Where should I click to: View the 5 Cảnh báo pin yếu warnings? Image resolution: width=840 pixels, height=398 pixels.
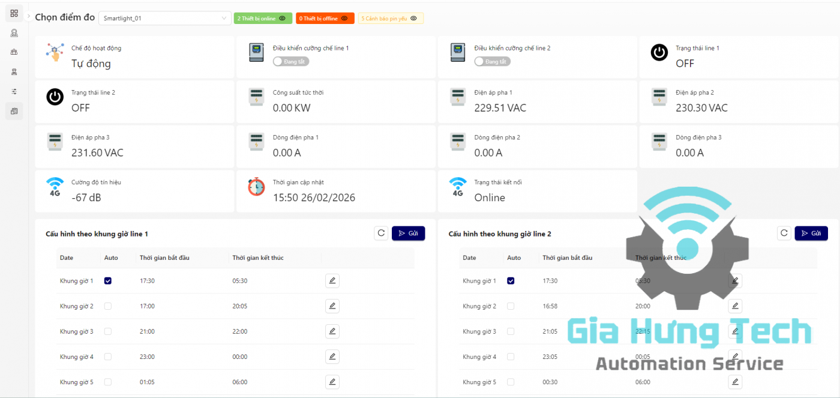click(391, 19)
